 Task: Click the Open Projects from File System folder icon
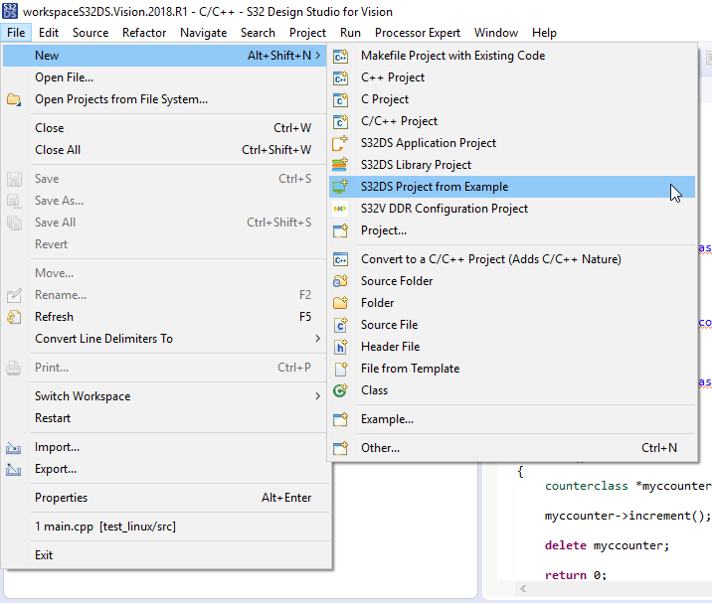coord(14,99)
